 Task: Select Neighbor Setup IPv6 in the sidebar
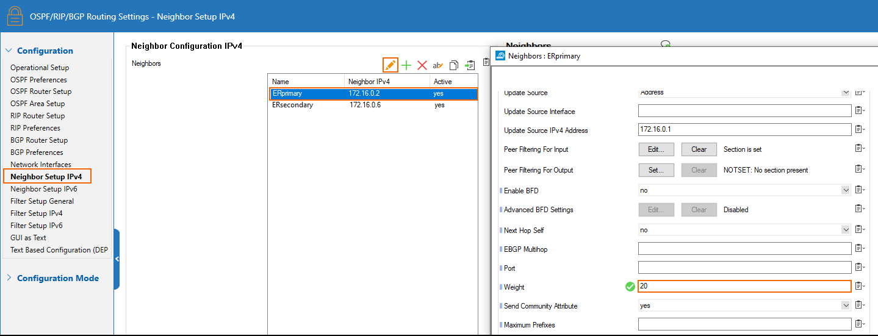tap(44, 189)
